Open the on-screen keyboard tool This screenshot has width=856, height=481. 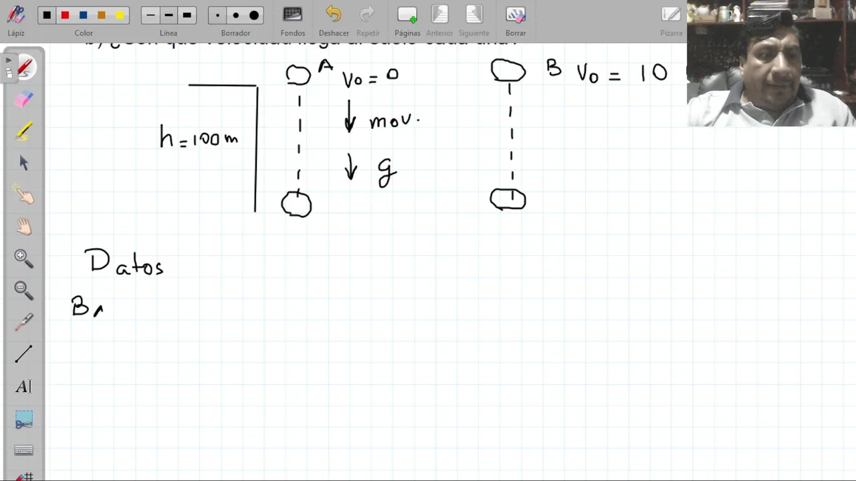click(23, 450)
